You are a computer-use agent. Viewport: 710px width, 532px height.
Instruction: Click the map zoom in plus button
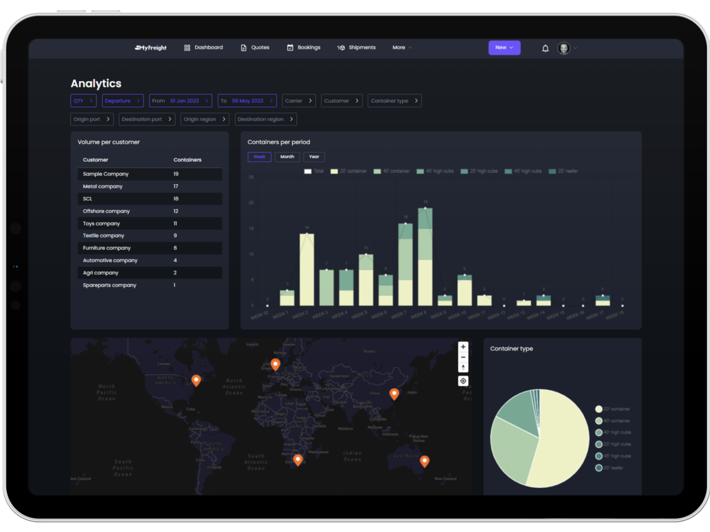tap(463, 347)
